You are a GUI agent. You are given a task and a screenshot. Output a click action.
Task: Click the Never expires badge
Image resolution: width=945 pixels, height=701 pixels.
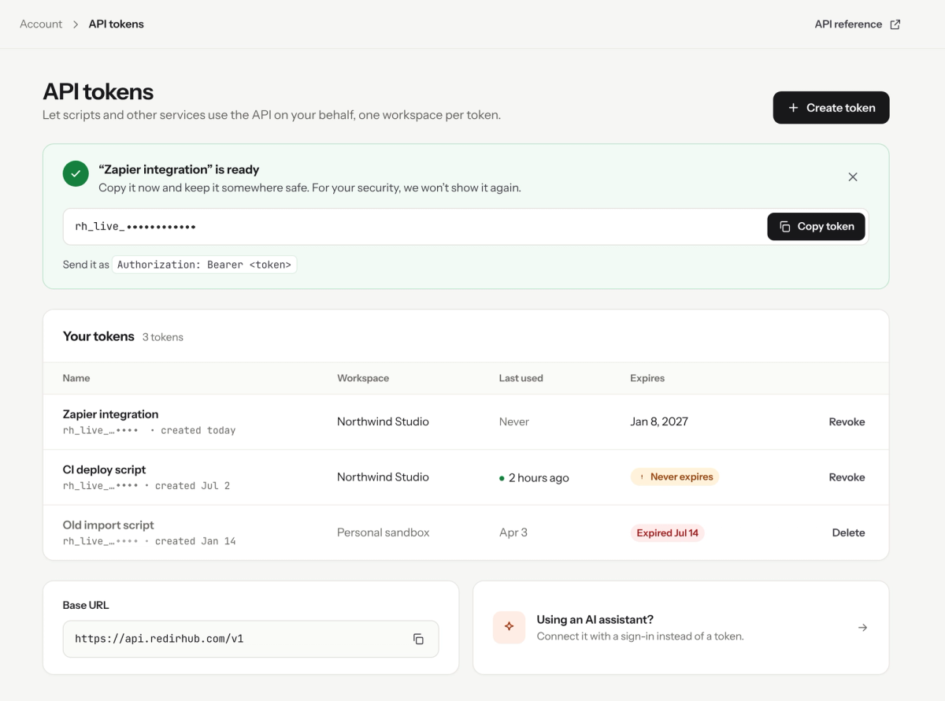click(x=675, y=477)
